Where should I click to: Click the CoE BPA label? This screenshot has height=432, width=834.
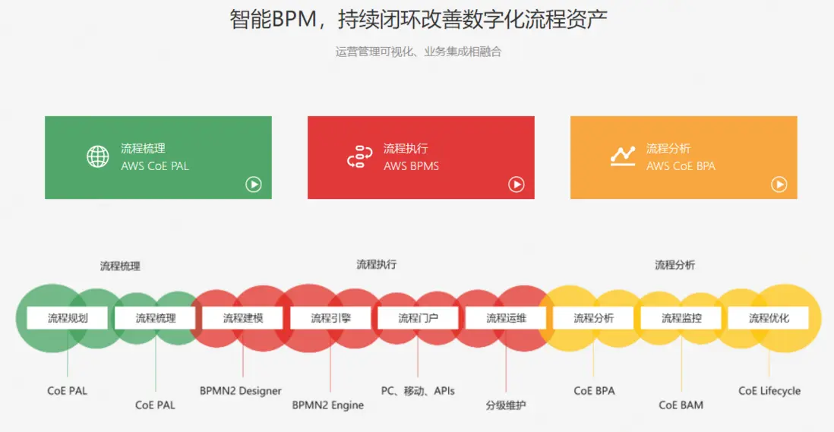coord(594,390)
